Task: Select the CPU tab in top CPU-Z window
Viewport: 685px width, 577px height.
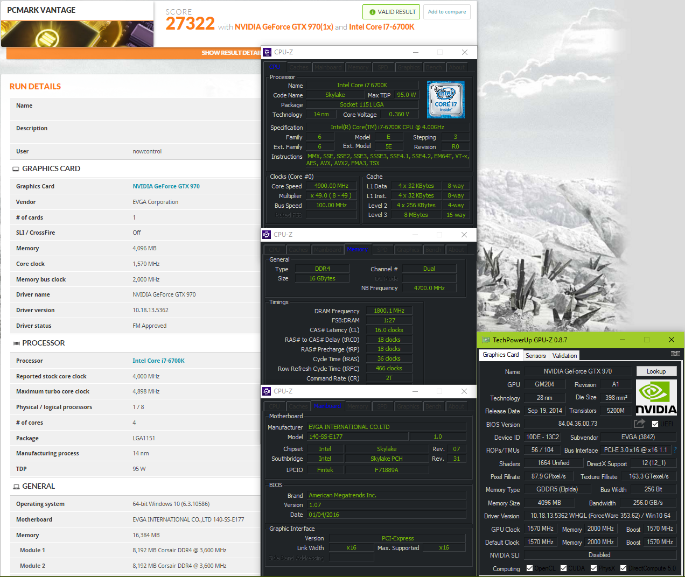Action: tap(275, 67)
